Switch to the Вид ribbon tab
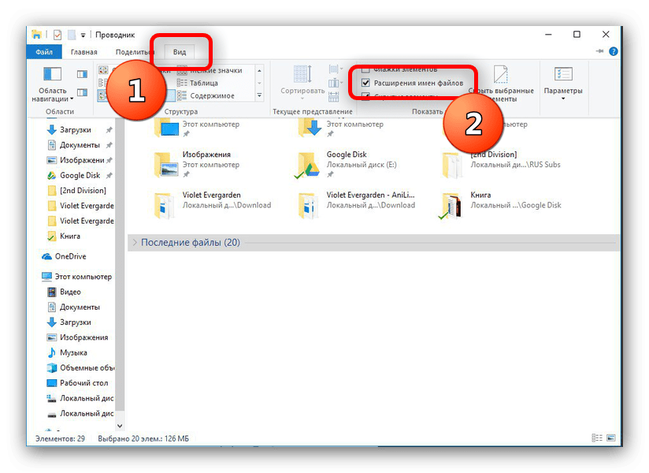 tap(180, 52)
